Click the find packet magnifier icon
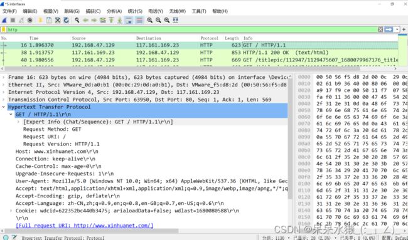This screenshot has width=408, height=240. coord(77,20)
